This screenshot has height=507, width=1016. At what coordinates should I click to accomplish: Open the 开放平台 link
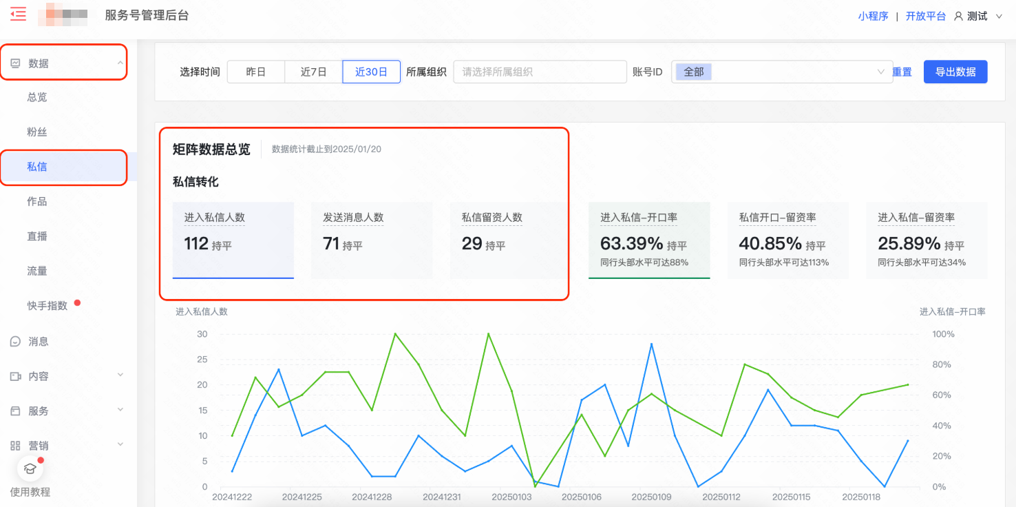pos(925,15)
